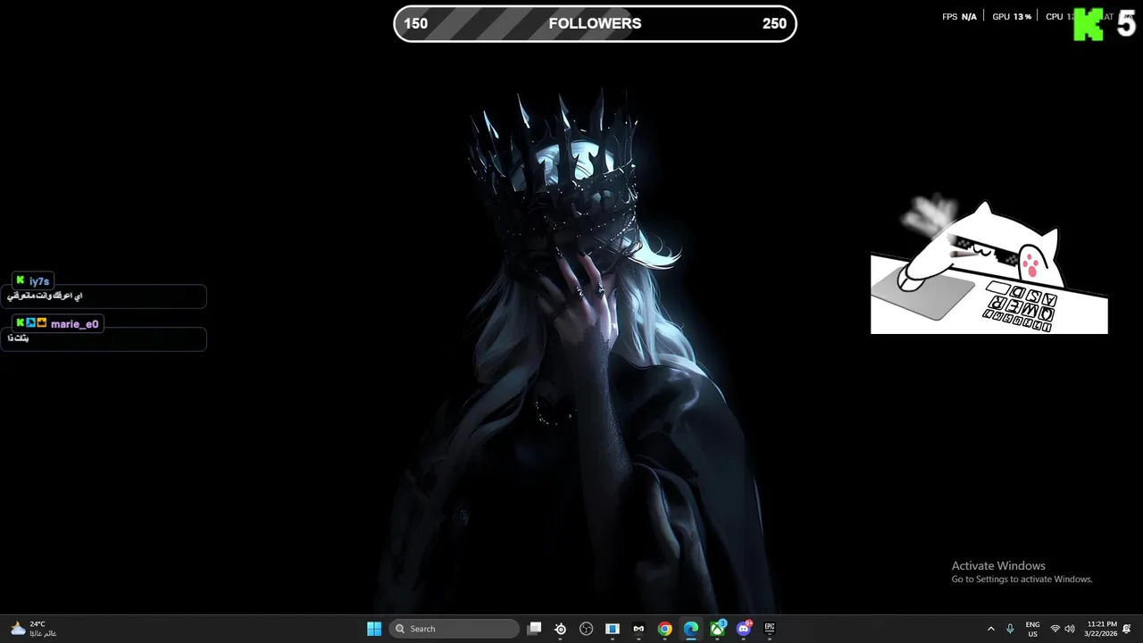Open OBS Studio from the taskbar
The image size is (1143, 643).
coord(586,629)
